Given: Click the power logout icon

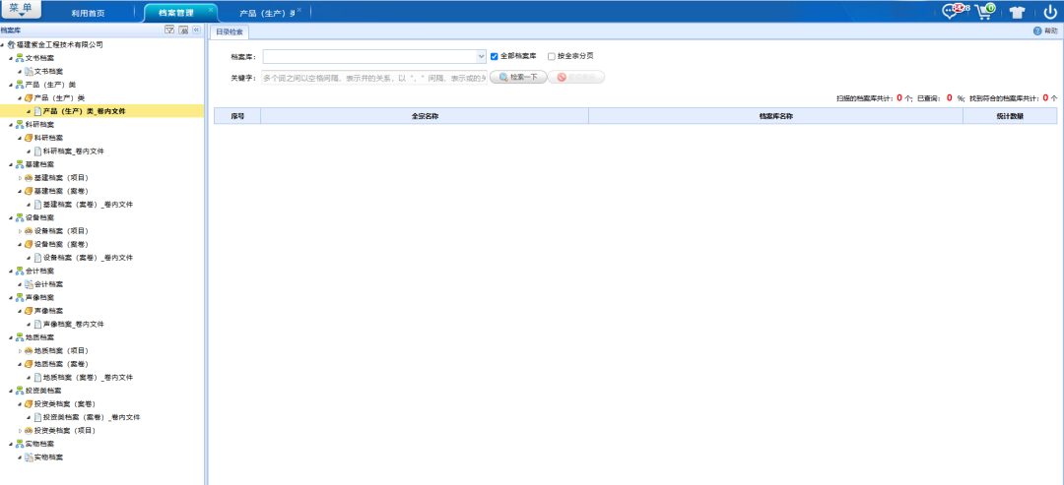Looking at the screenshot, I should 1050,12.
